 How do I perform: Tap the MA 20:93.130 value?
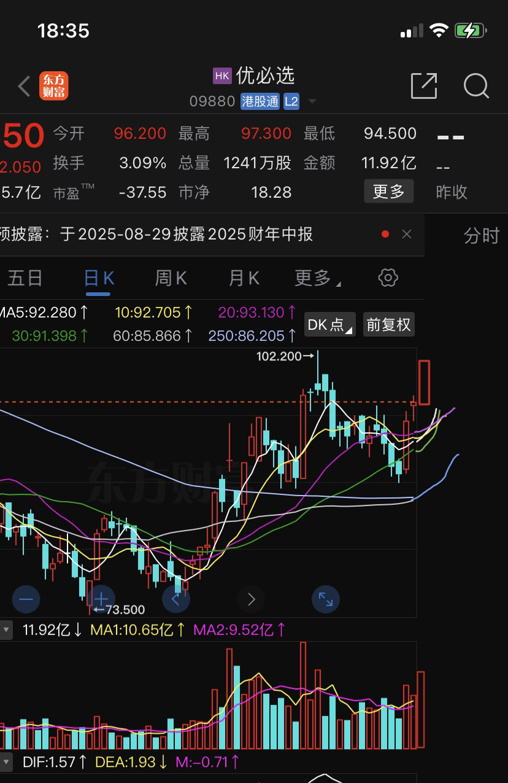pos(258,313)
